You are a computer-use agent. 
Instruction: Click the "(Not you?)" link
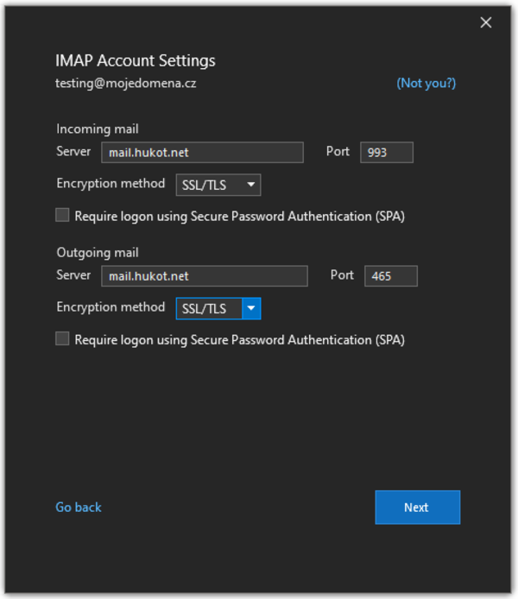[426, 84]
